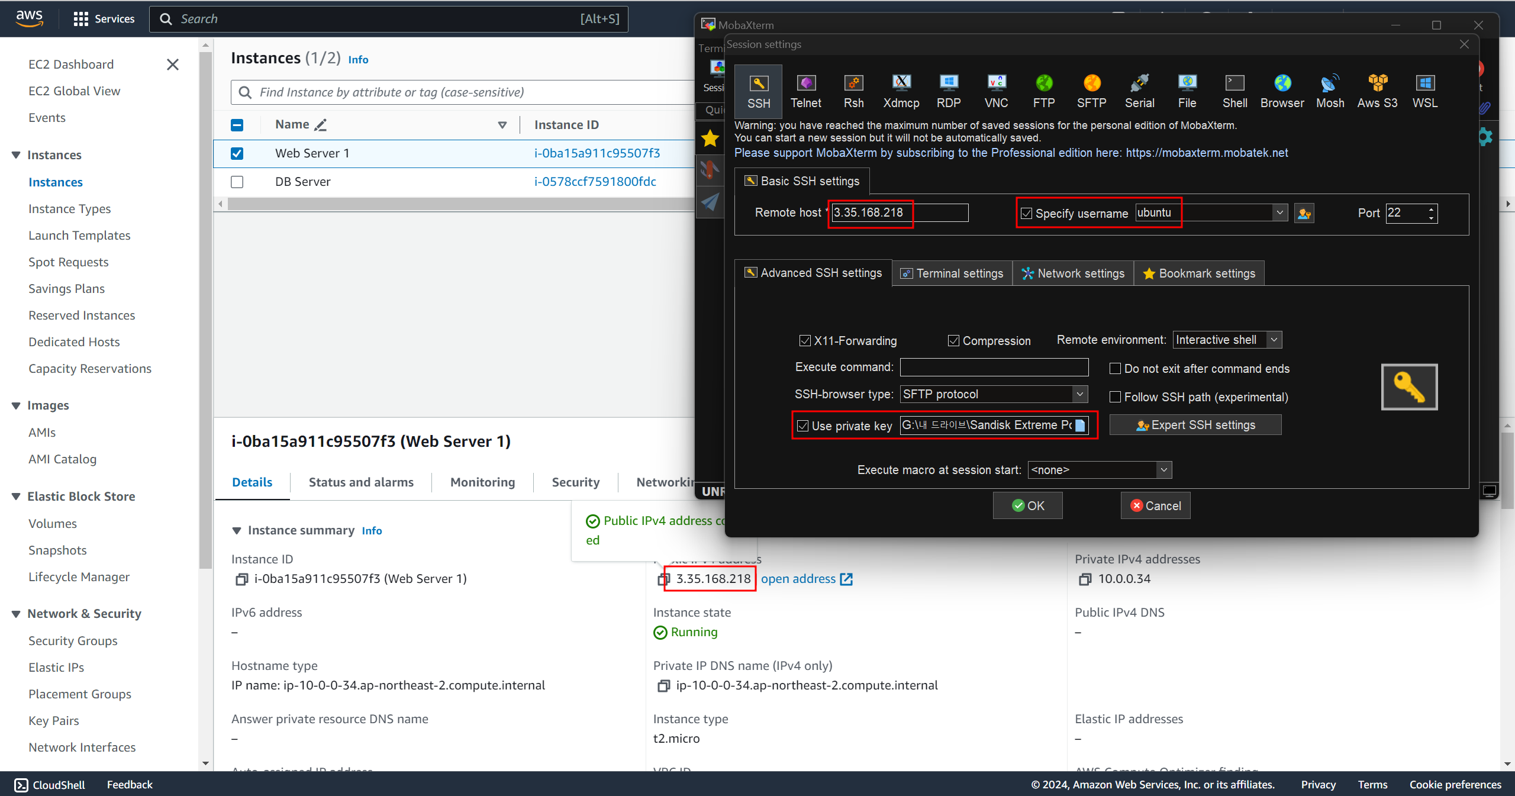
Task: Collapse the Instances sidebar section
Action: (16, 155)
